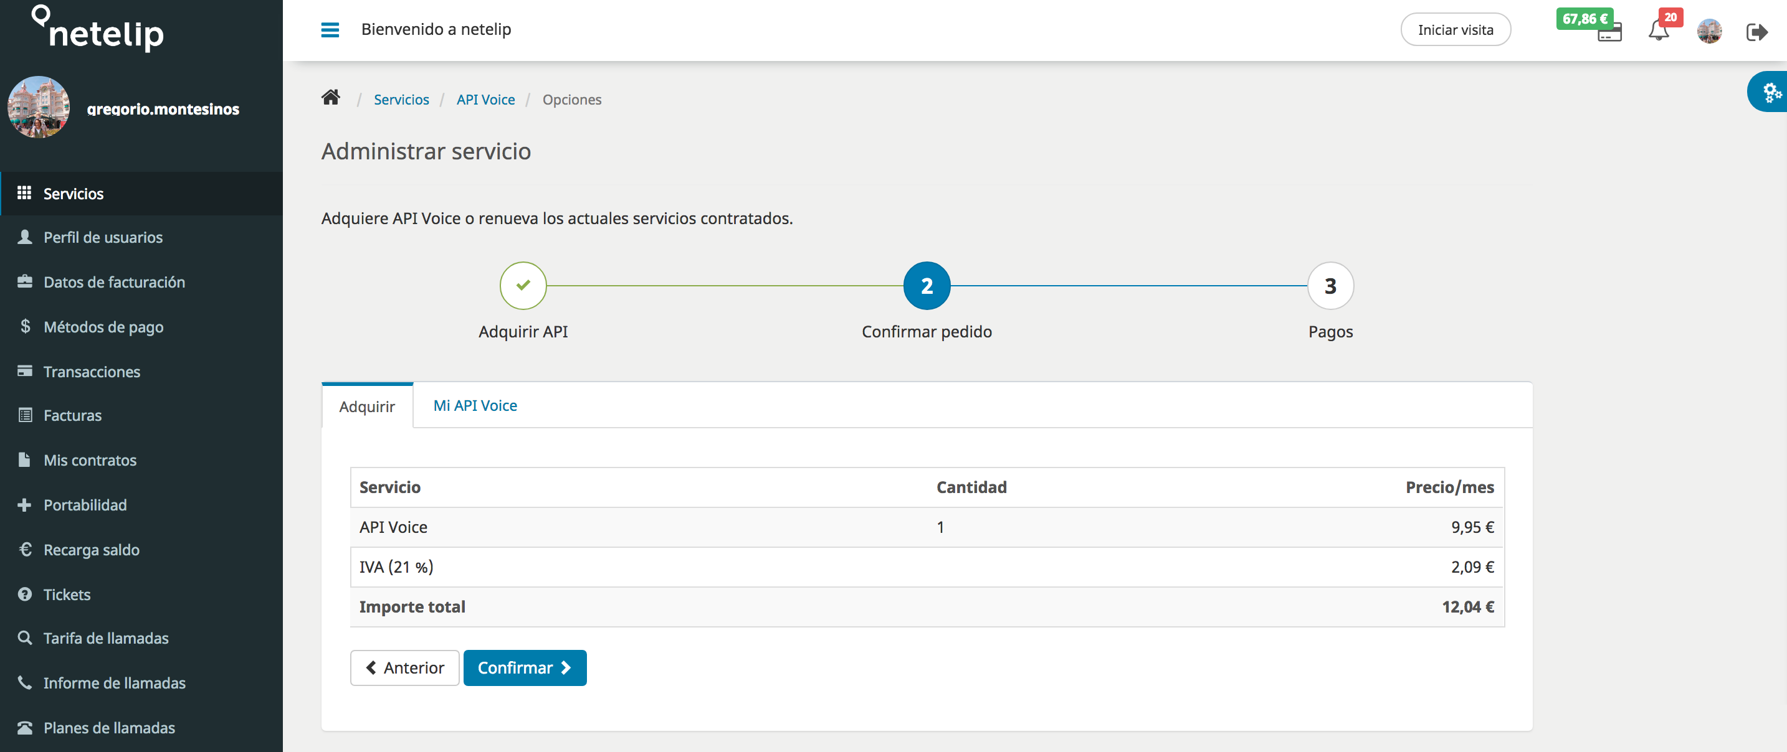Click the 67,86 € balance card icon
The width and height of the screenshot is (1787, 752).
tap(1609, 32)
